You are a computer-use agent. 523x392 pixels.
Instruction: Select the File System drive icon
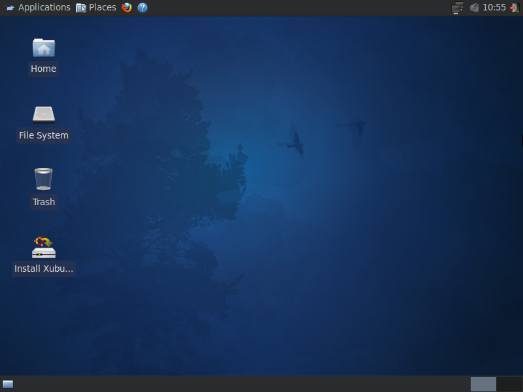(44, 114)
